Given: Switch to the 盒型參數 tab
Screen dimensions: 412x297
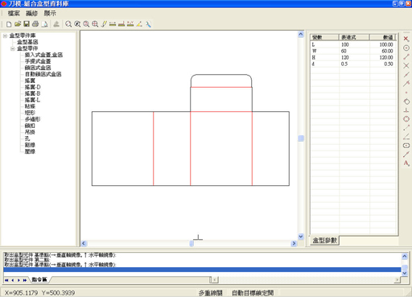Looking at the screenshot, I should [x=324, y=240].
